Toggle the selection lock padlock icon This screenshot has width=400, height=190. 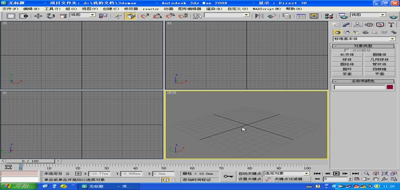(x=67, y=173)
